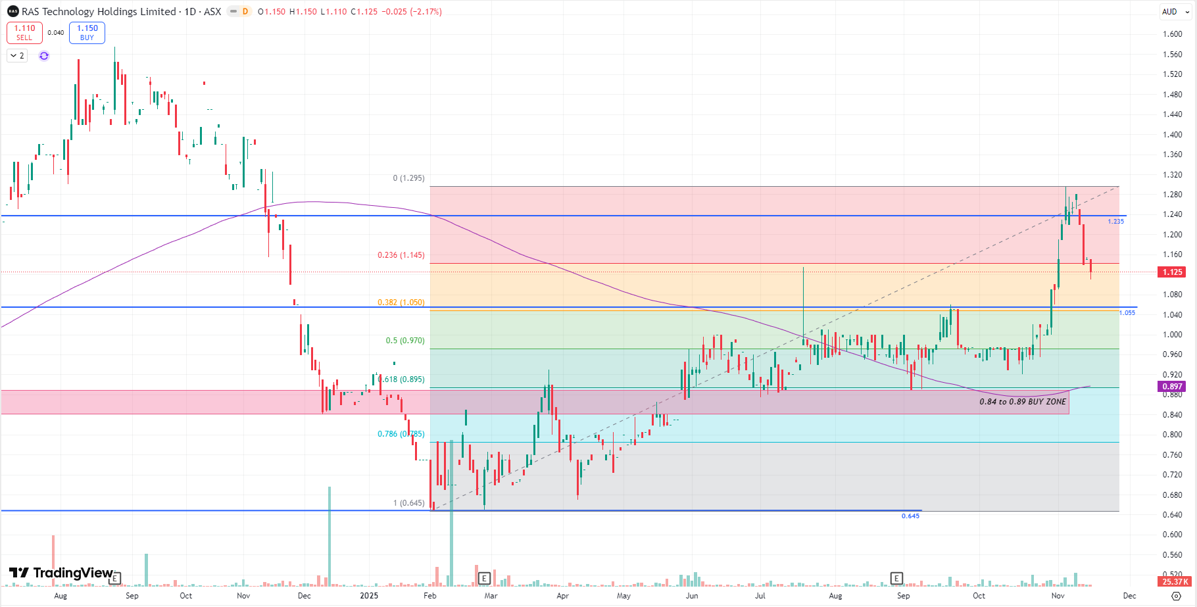Toggle the delayed data 'D' status indicator

[245, 12]
